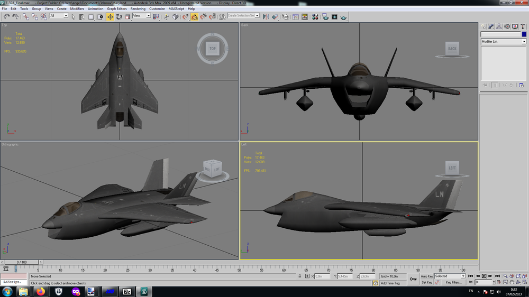Screen dimensions: 529x297
Task: Click the Zoom magnifier viewport control
Action: [x=505, y=276]
